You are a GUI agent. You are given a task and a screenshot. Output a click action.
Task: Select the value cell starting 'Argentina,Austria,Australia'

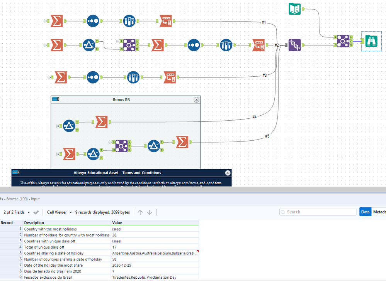[x=155, y=253]
